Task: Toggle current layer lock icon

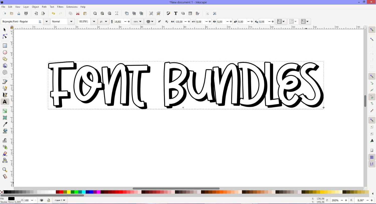Action: pos(49,200)
